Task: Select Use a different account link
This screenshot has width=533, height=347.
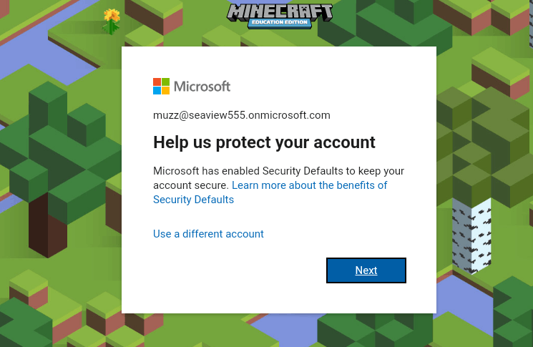Action: click(x=208, y=234)
